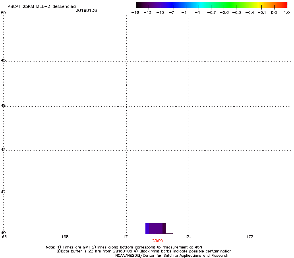Click the -16 colorbar label

point(135,13)
